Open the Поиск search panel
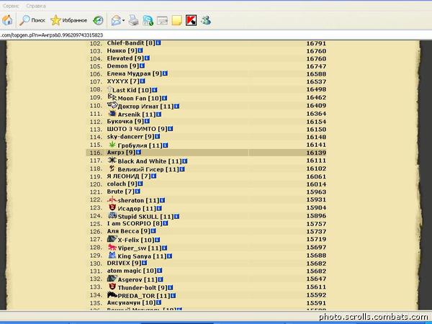Image resolution: width=432 pixels, height=324 pixels. pos(32,20)
